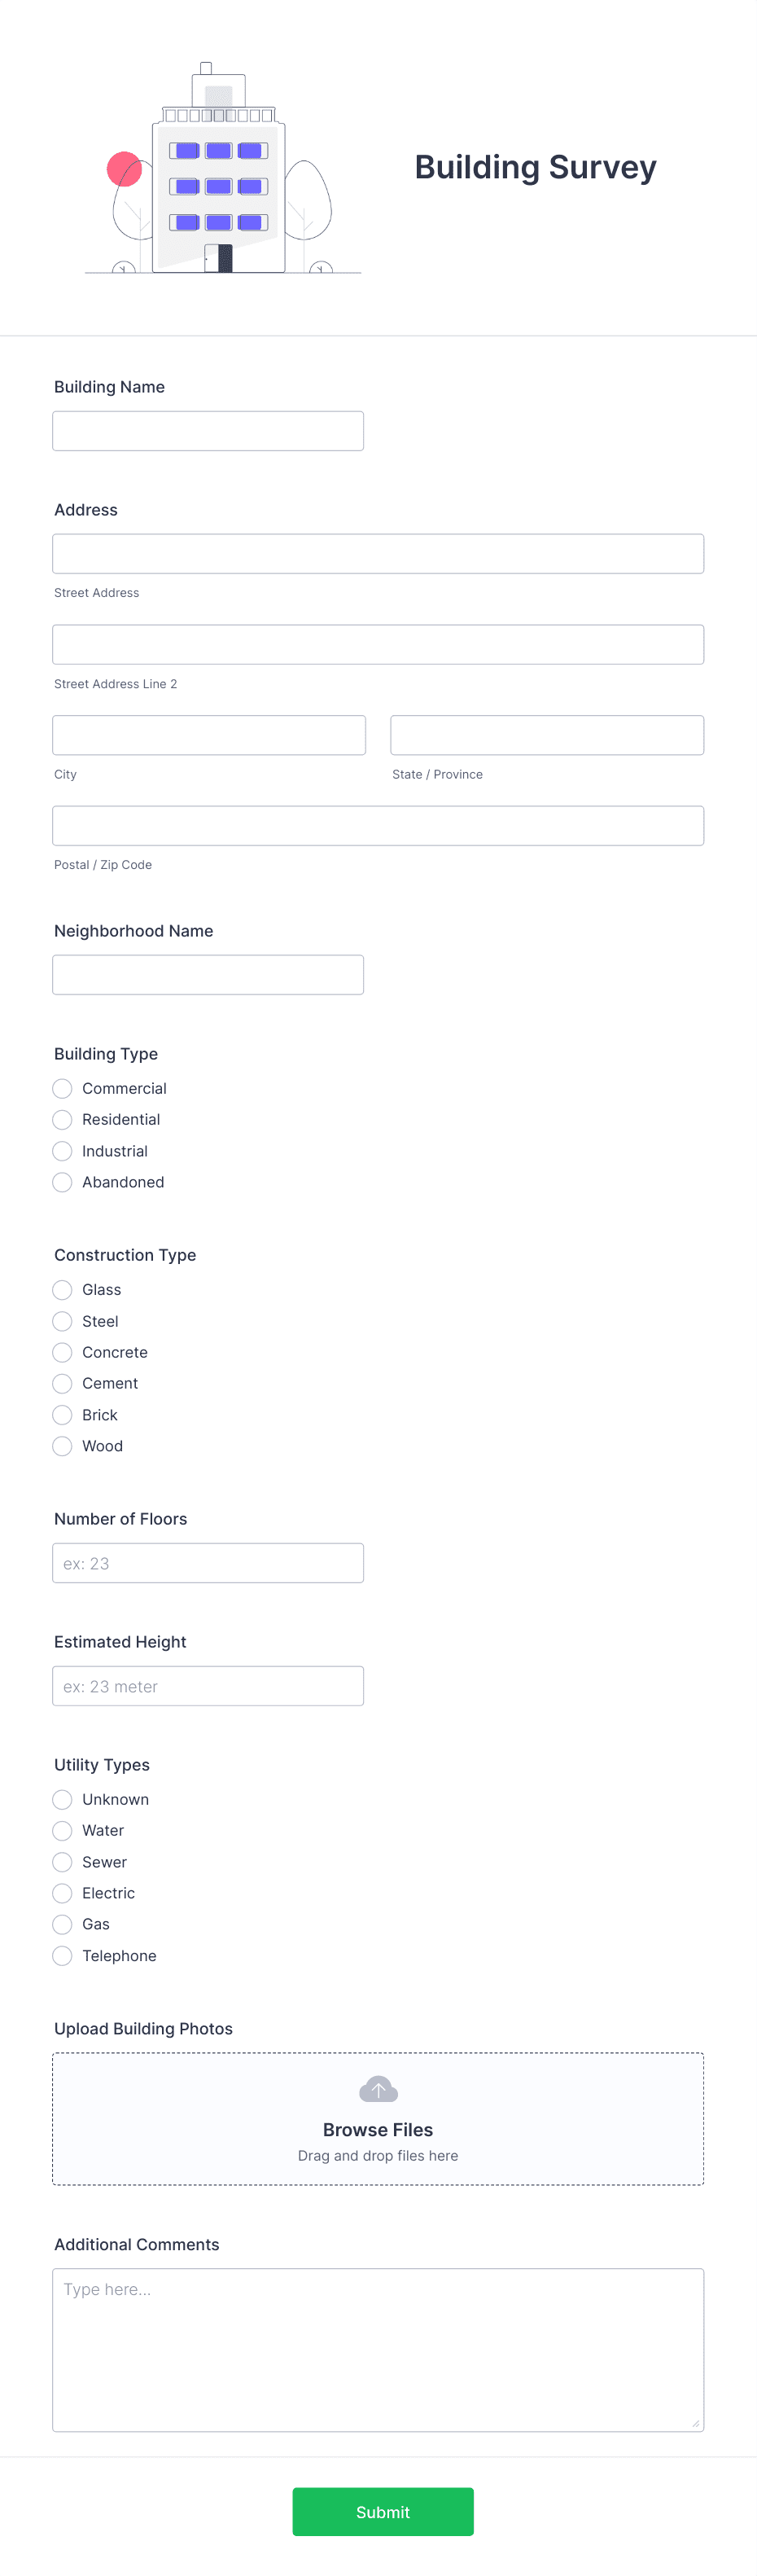
Task: Select Brick construction type
Action: [62, 1415]
